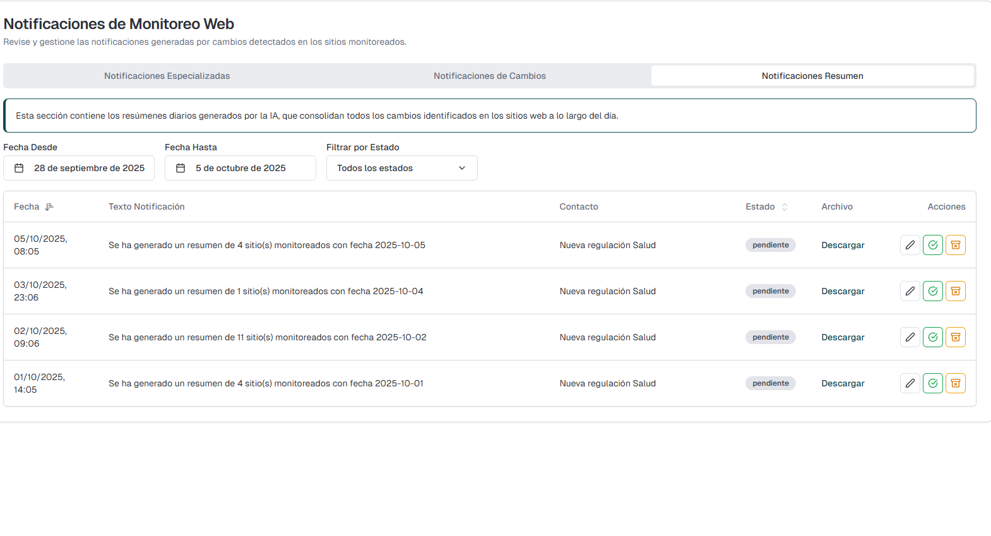Switch to the Notificaciones de Cambios tab
Screen dimensions: 991x536
[x=489, y=76]
